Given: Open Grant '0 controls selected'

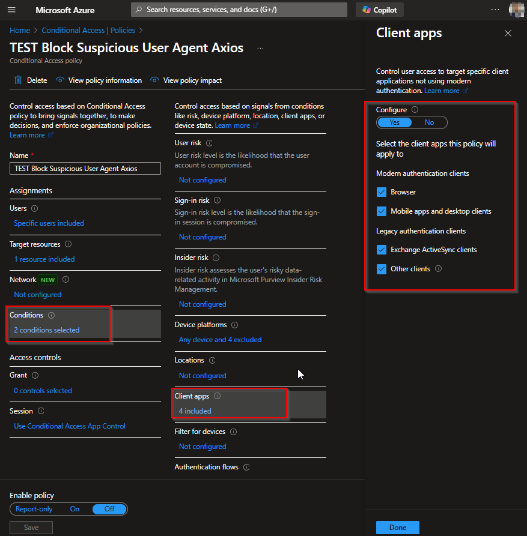Looking at the screenshot, I should pos(43,391).
